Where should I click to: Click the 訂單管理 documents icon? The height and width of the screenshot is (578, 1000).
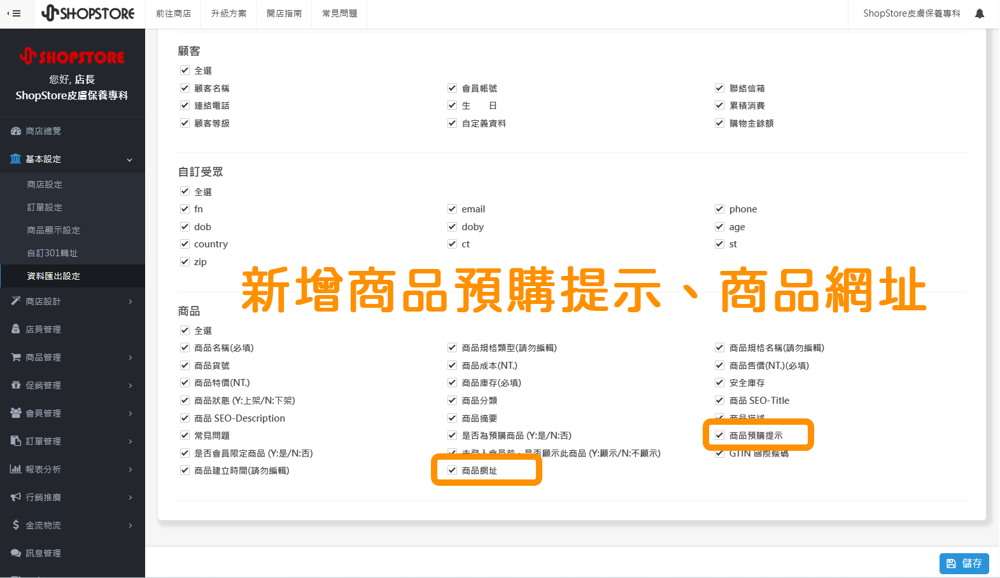tap(16, 441)
